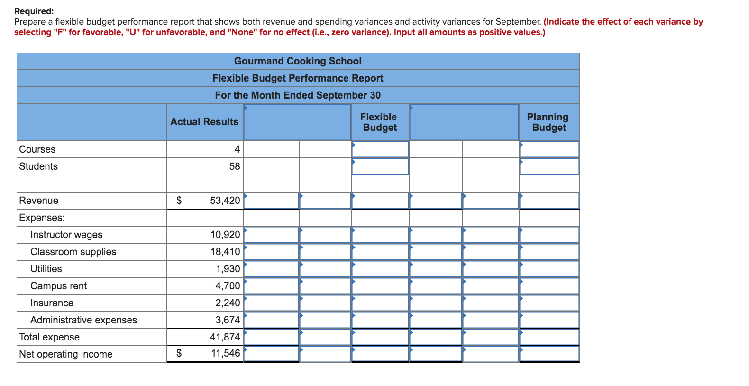
Task: Open Revenue F/U dropdown left of Flexible Budget
Action: click(325, 201)
